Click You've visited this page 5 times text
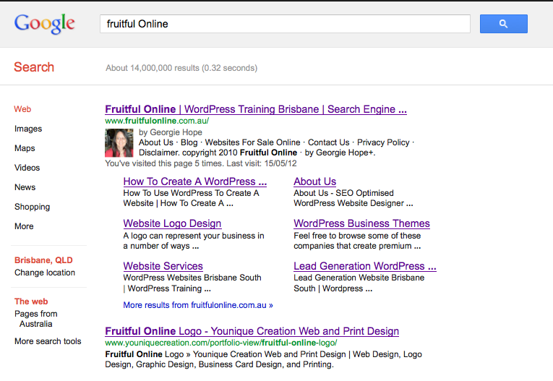Screen dimensions: 553x381 201,163
